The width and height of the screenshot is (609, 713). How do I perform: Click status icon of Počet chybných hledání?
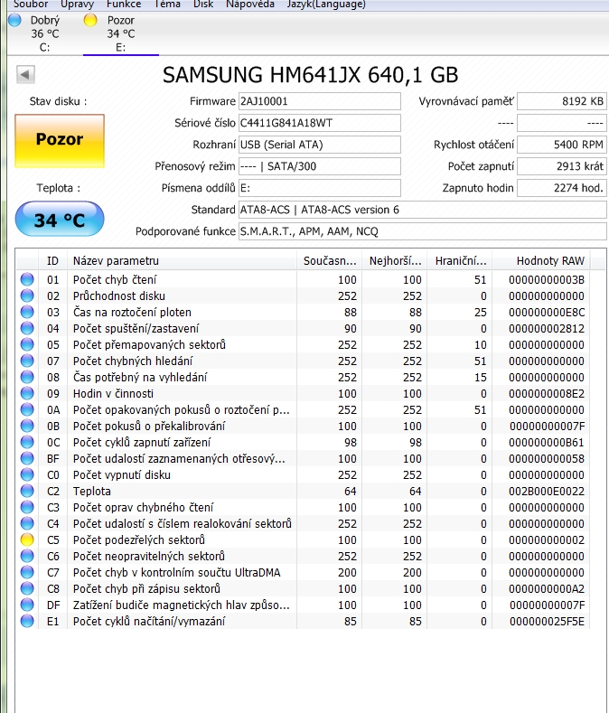pyautogui.click(x=27, y=361)
